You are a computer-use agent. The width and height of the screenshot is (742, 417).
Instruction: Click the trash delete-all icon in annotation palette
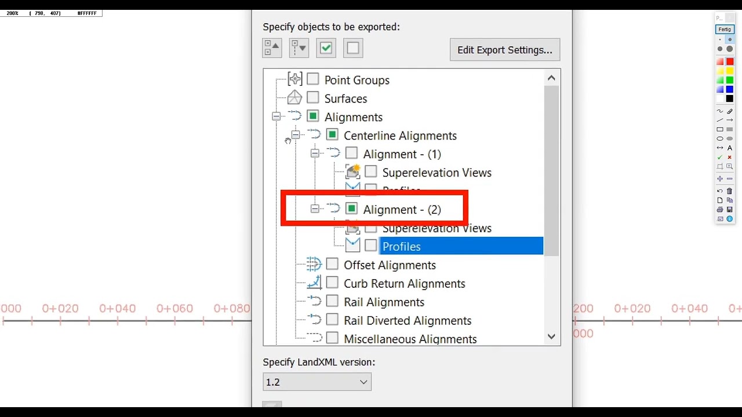click(730, 191)
